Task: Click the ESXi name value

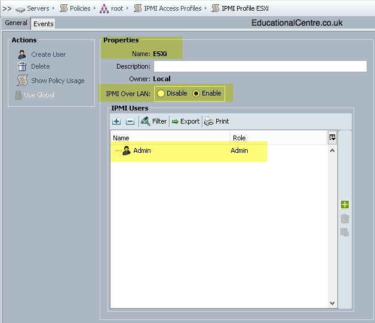Action: (x=160, y=54)
